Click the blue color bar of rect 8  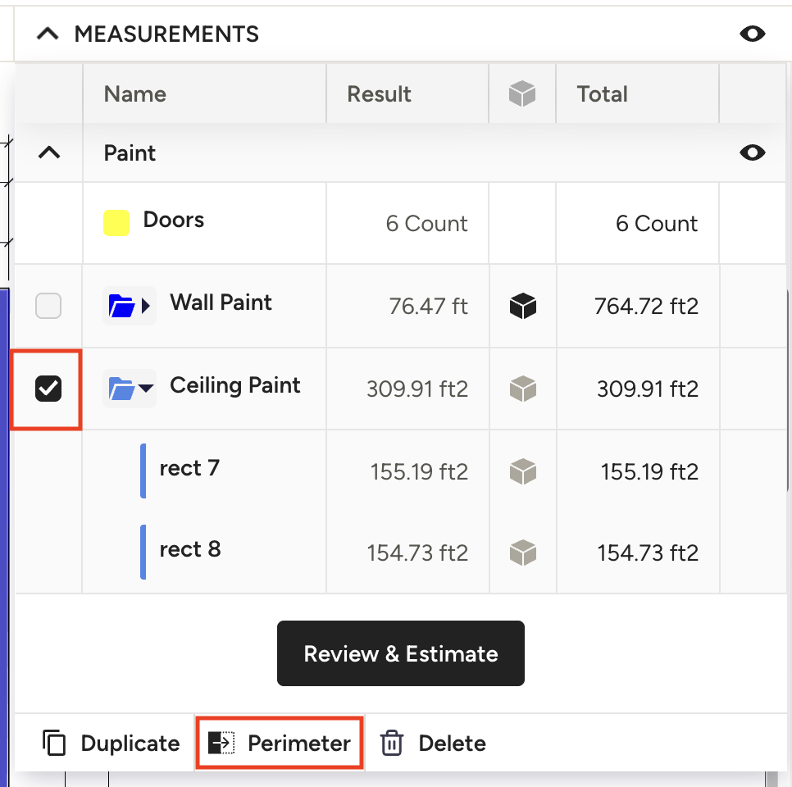[143, 552]
